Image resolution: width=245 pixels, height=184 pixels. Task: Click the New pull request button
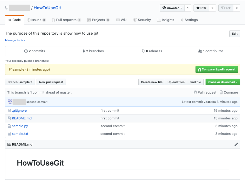[x=51, y=82]
